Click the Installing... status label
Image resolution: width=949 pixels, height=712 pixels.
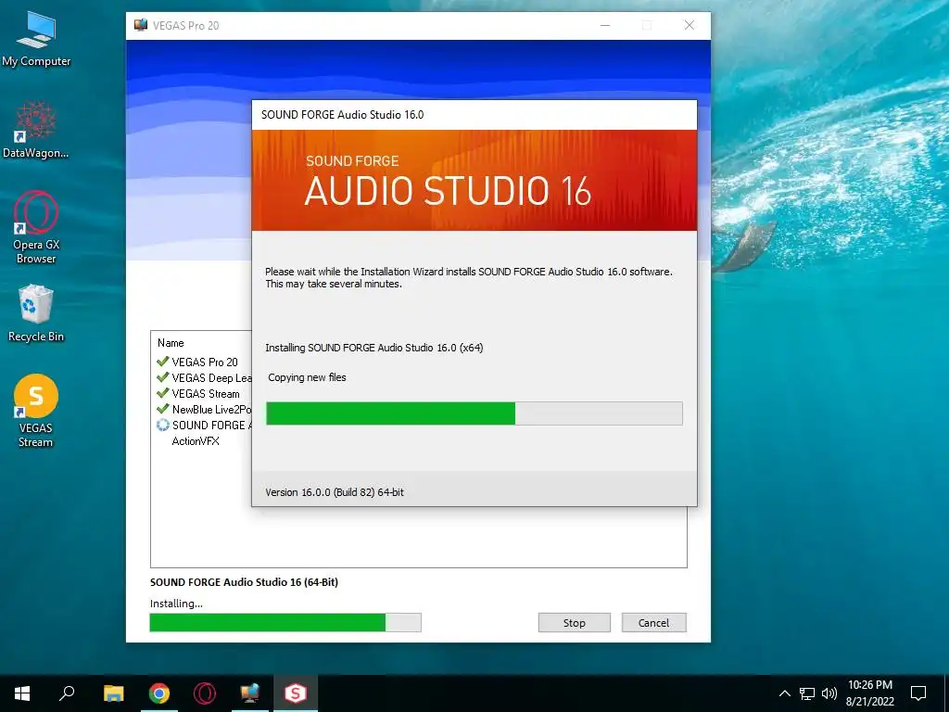tap(176, 604)
